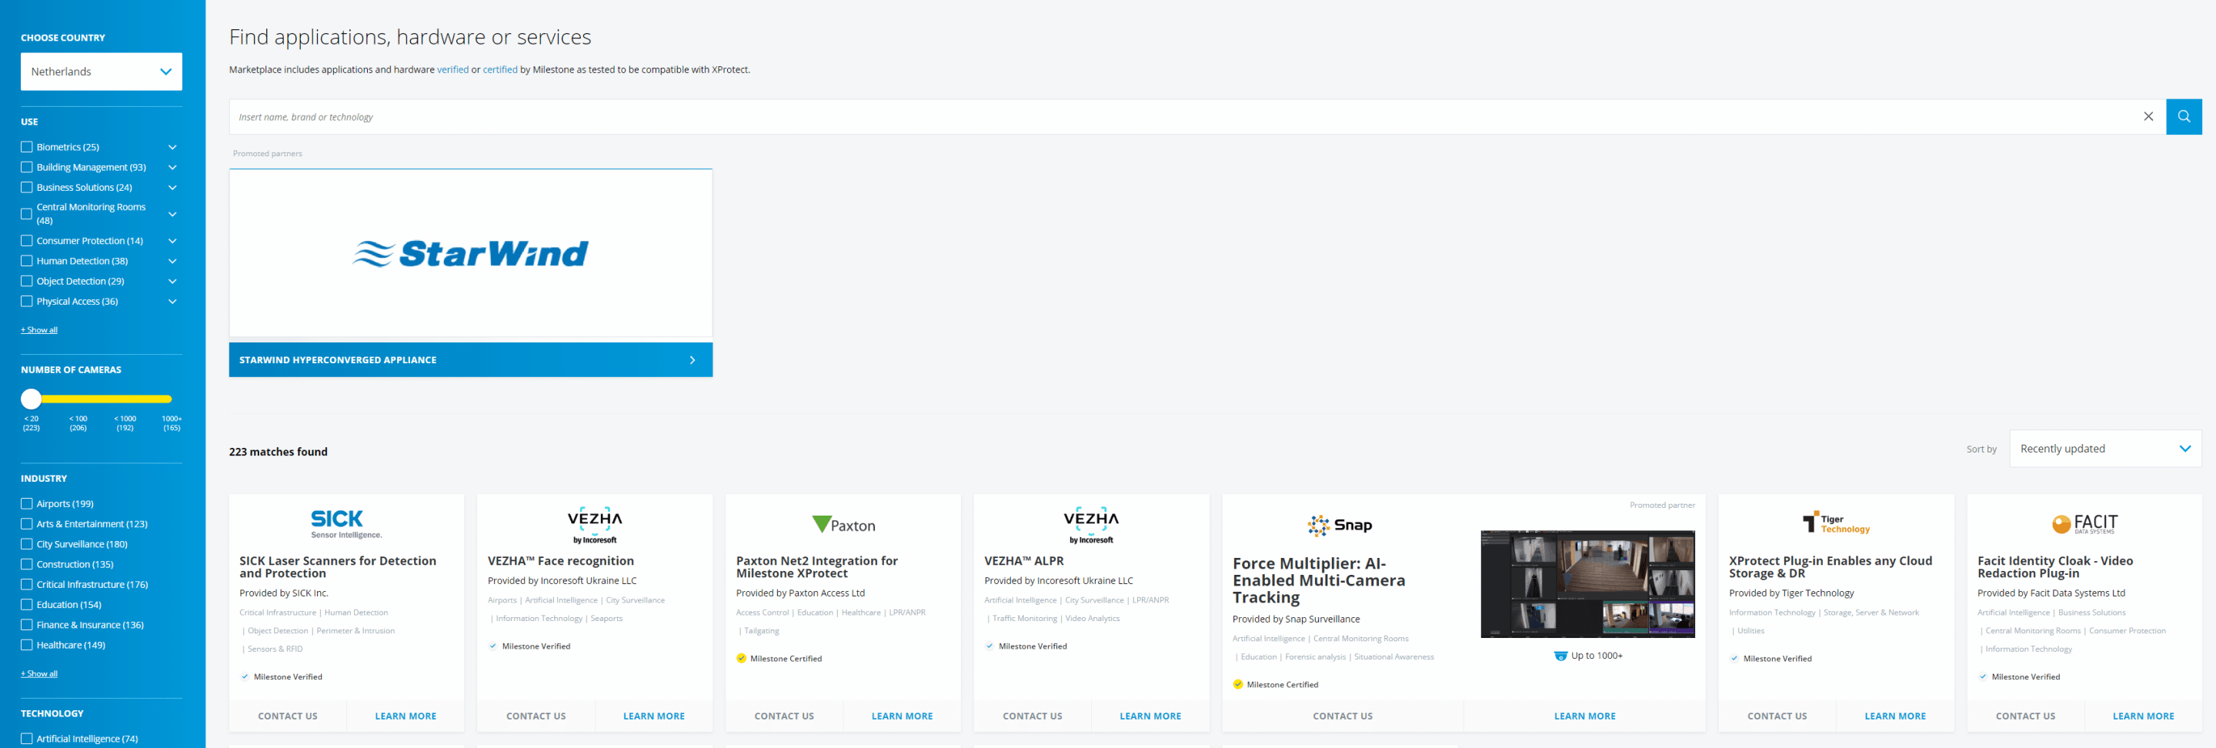Click the Snap Surveillance logo

point(1340,525)
